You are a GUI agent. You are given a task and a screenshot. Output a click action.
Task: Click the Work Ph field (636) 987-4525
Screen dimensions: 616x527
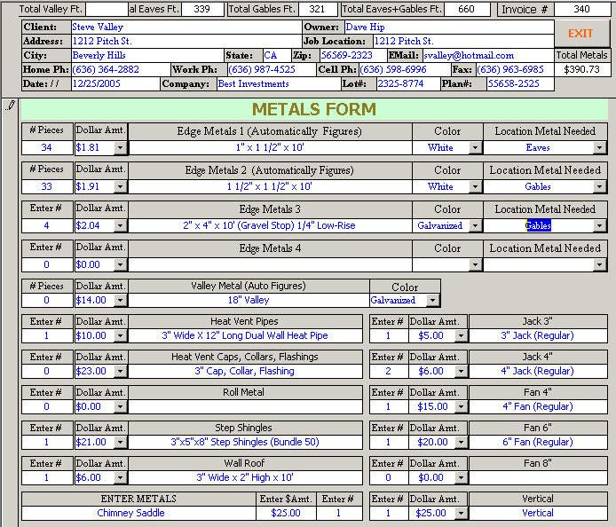click(x=272, y=69)
